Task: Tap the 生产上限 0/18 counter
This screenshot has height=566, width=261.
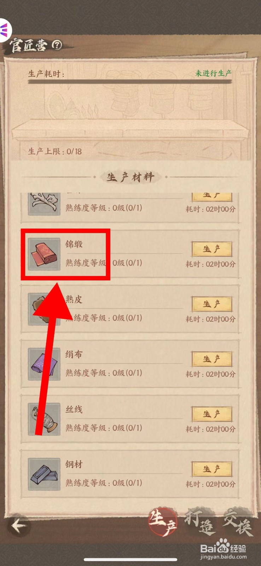Action: (55, 151)
